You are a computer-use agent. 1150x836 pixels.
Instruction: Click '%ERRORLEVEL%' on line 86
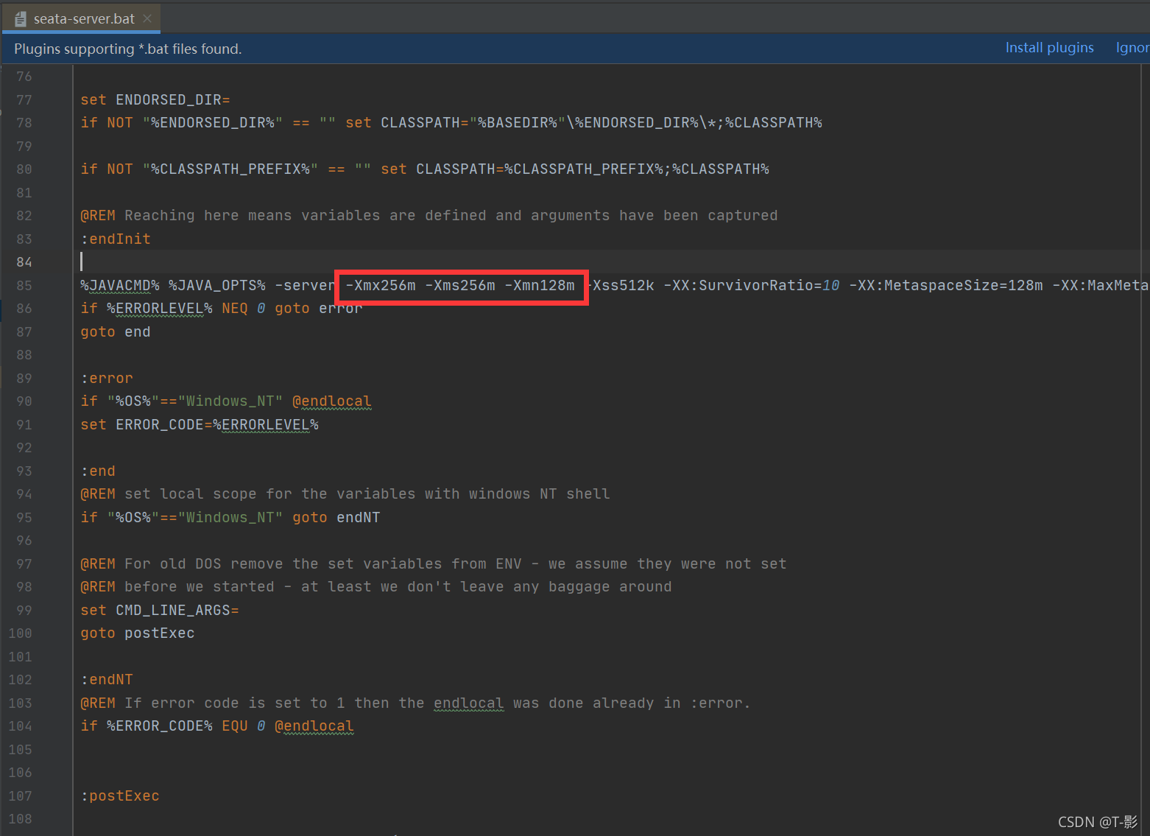(x=160, y=309)
